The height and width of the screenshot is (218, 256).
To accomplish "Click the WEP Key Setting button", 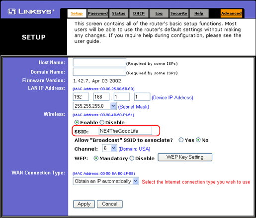I will pos(185,157).
